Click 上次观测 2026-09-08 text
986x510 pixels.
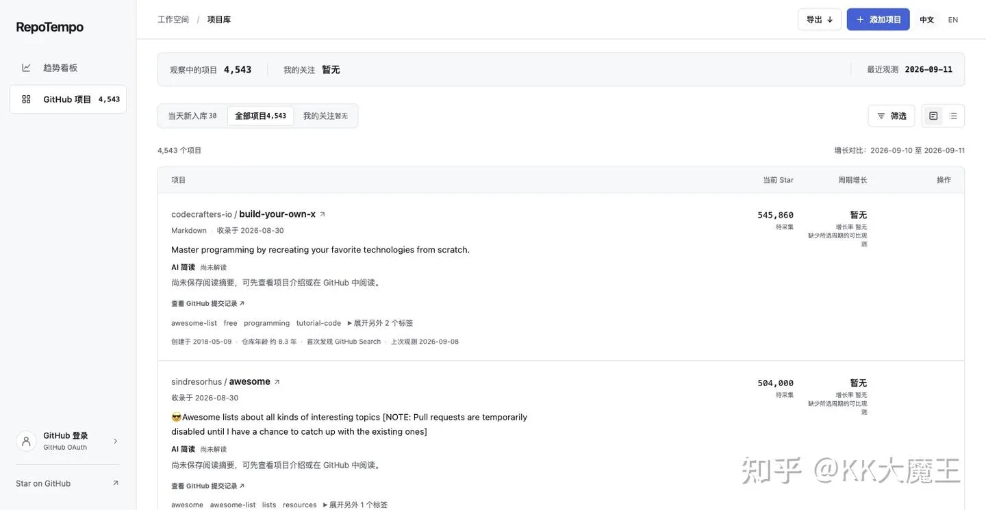click(425, 342)
